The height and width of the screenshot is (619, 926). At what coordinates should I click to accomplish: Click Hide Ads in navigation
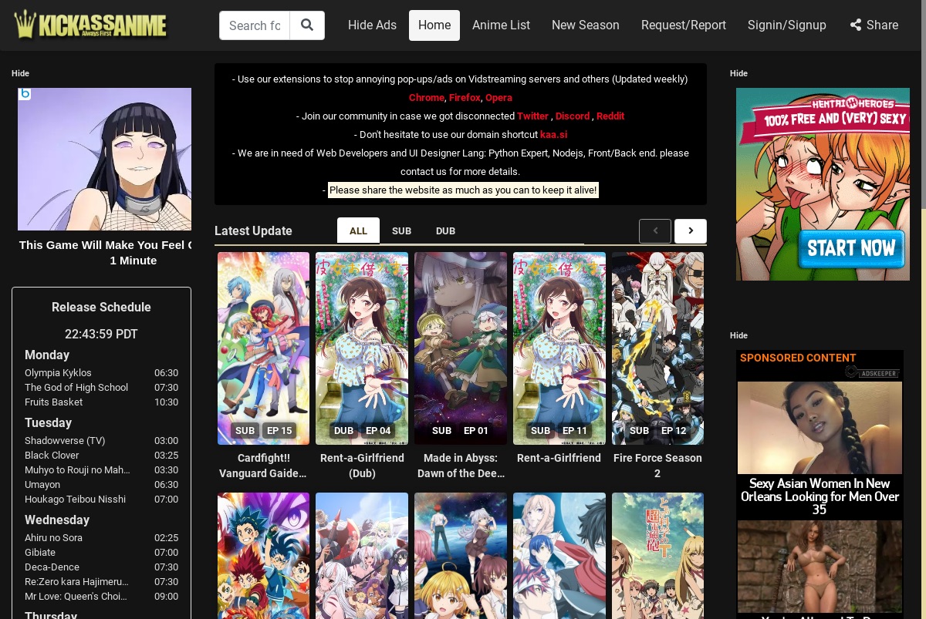[372, 25]
